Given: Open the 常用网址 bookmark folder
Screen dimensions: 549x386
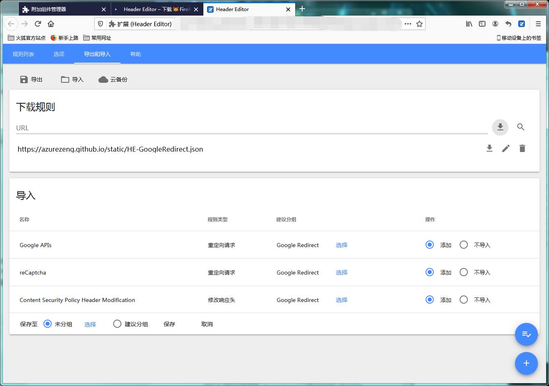Looking at the screenshot, I should 97,38.
